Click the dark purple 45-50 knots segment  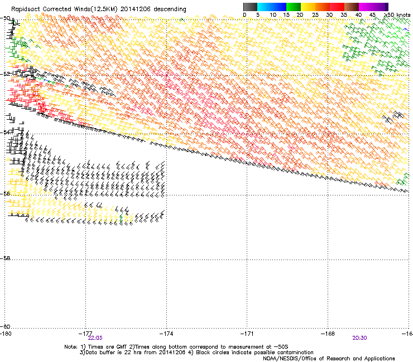coord(381,7)
